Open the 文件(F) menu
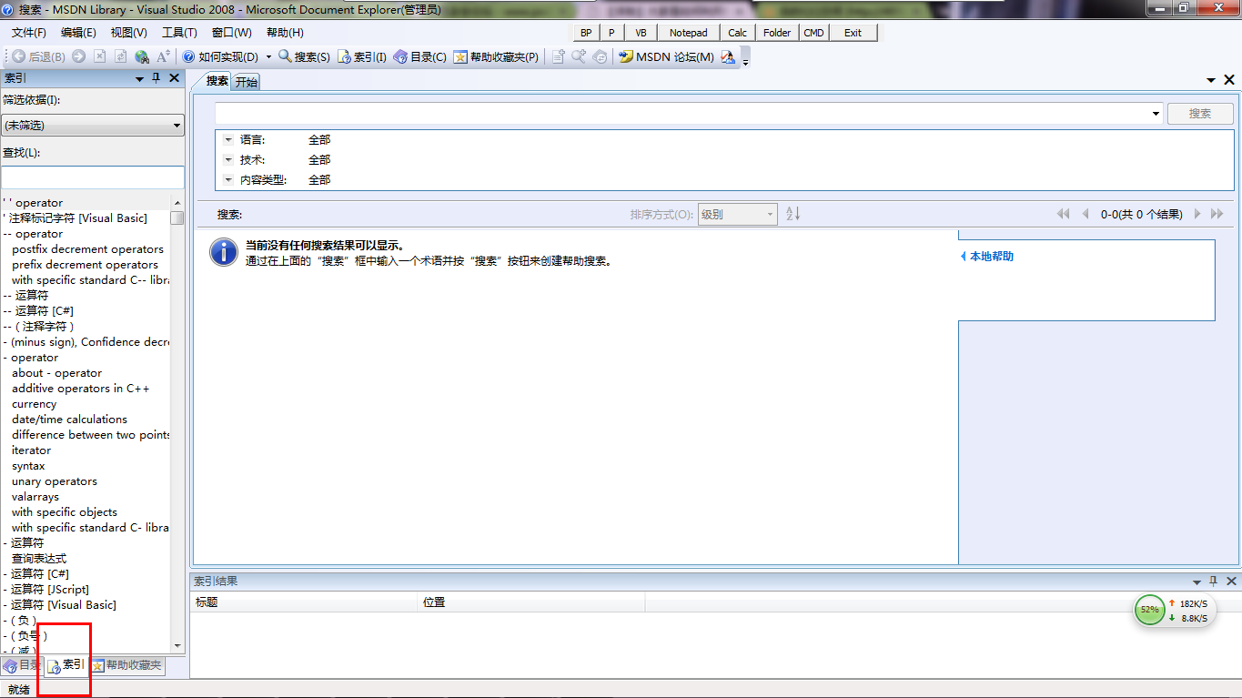Image resolution: width=1242 pixels, height=698 pixels. tap(29, 33)
